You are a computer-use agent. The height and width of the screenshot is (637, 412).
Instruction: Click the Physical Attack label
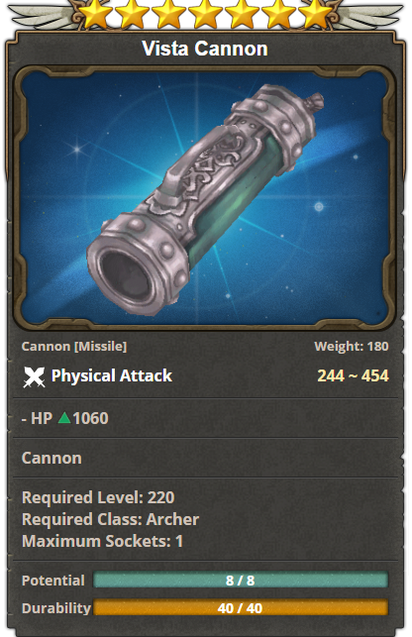[112, 375]
